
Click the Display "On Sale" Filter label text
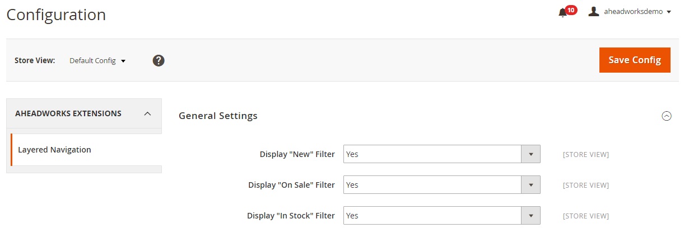(x=291, y=185)
